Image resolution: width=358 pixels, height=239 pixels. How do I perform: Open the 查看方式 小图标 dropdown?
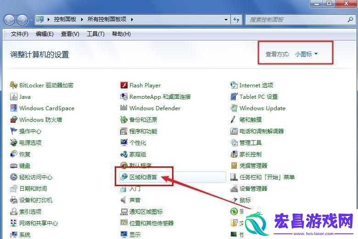click(306, 54)
